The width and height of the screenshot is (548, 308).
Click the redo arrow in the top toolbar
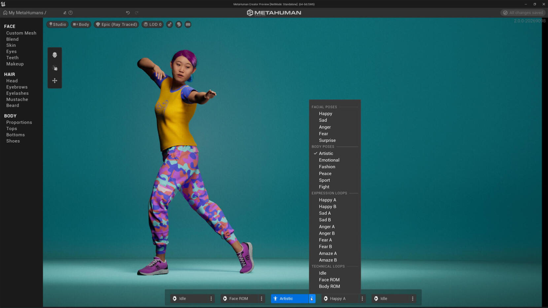click(136, 13)
